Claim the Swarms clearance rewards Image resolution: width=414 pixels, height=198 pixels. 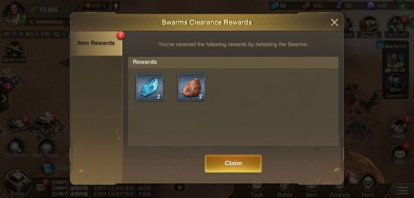point(233,164)
